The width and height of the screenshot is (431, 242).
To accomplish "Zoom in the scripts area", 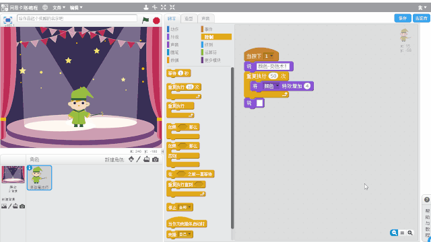I will (410, 233).
